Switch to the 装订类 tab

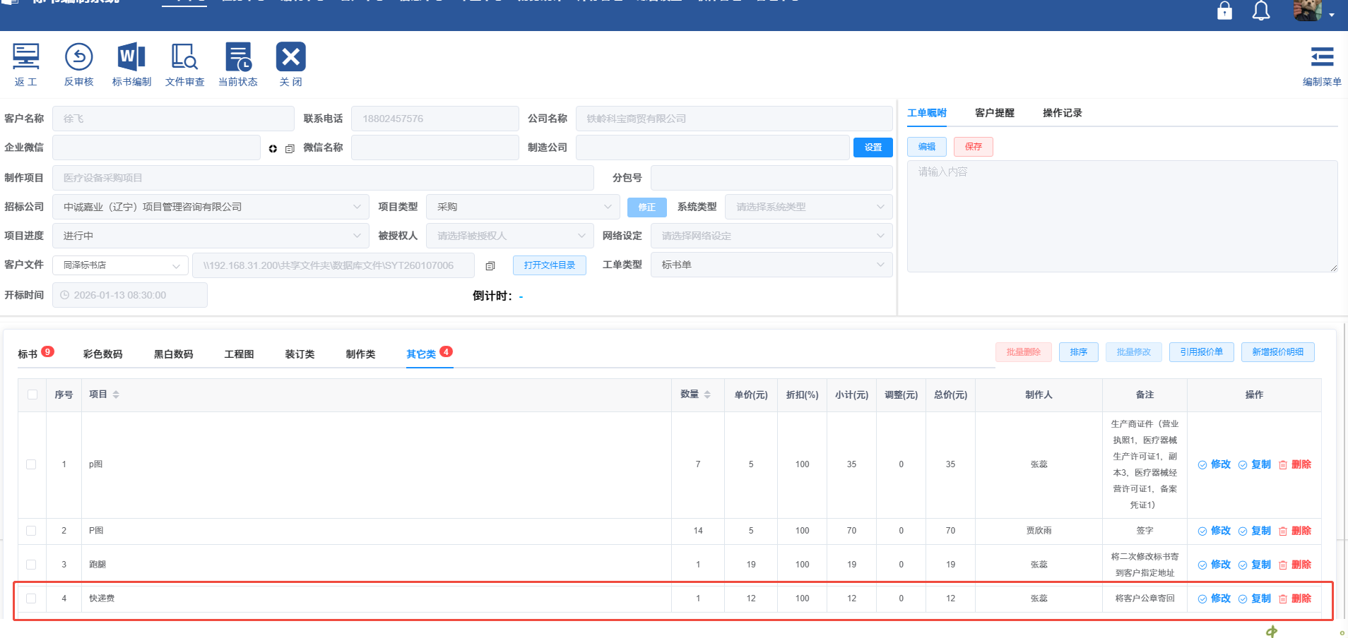300,354
